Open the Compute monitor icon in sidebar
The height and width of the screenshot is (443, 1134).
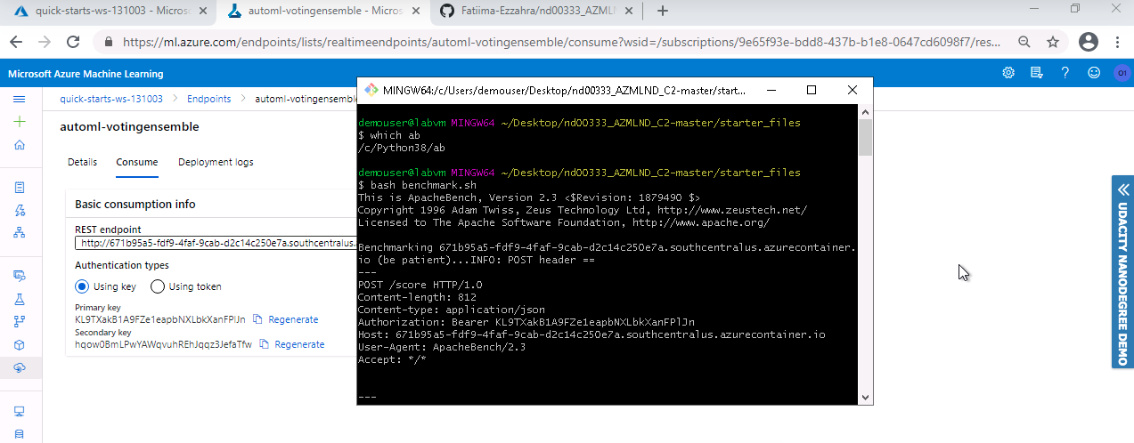point(20,411)
